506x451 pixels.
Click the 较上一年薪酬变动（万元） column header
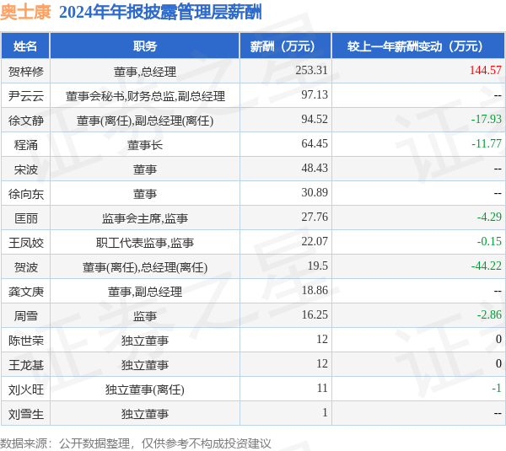click(418, 46)
